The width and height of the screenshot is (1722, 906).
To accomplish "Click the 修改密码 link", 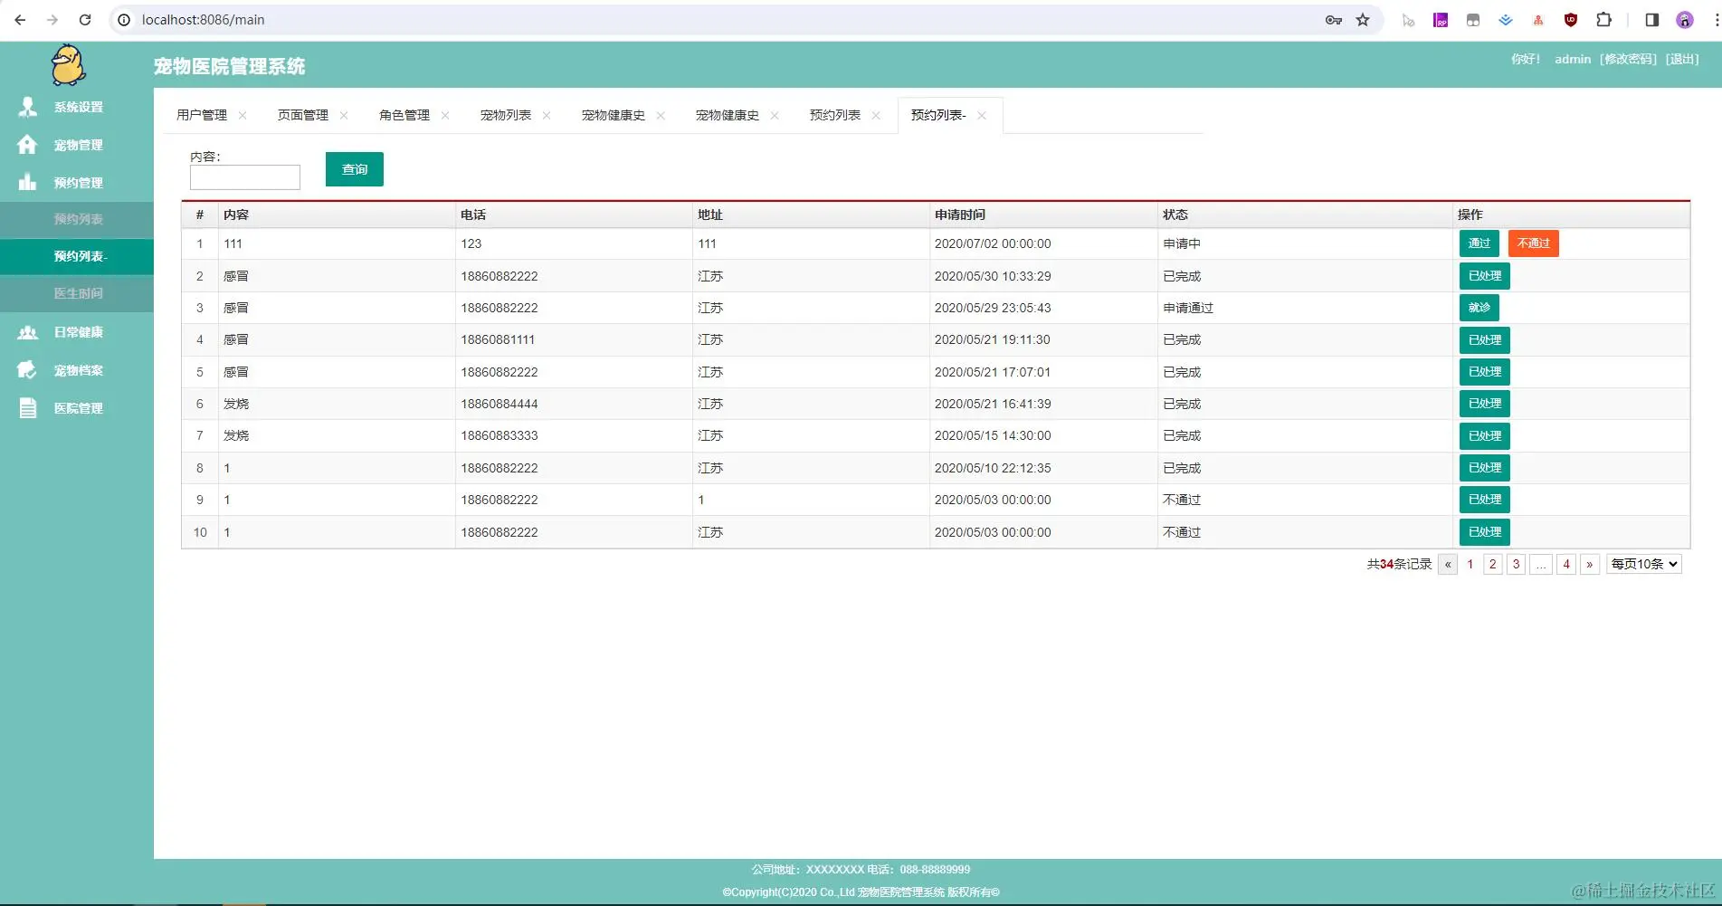I will click(1628, 60).
